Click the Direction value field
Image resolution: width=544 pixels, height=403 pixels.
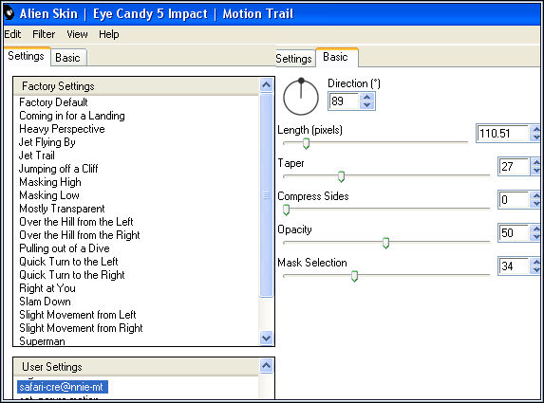click(343, 101)
